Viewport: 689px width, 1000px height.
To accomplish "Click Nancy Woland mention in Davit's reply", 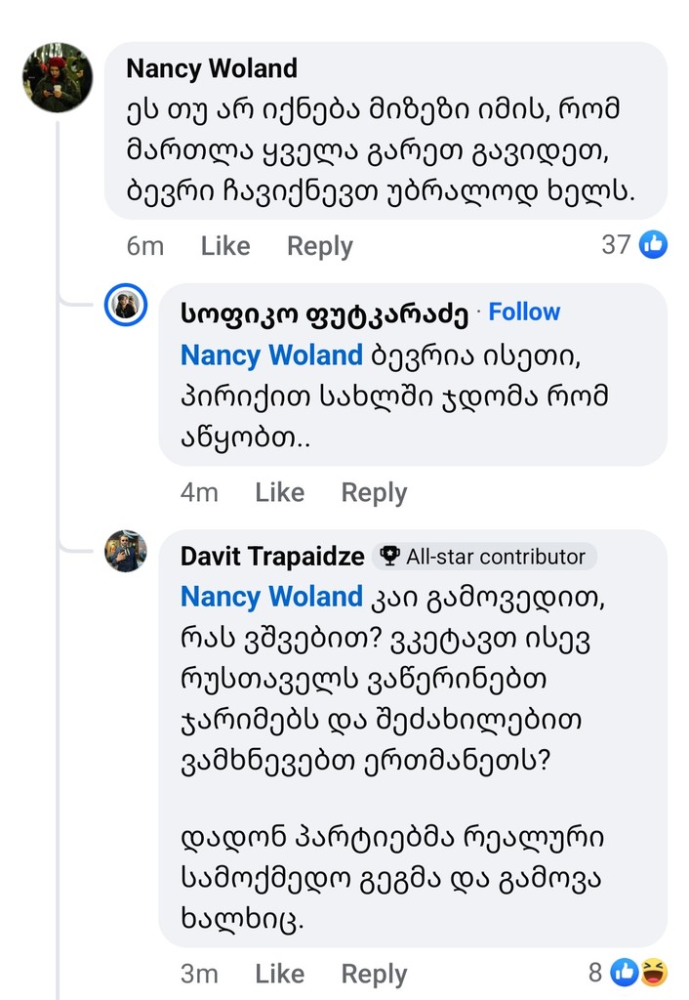I will click(x=271, y=596).
